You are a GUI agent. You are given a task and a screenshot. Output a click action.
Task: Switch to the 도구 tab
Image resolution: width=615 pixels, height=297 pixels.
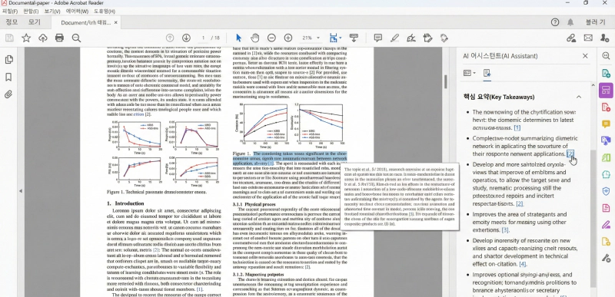click(34, 22)
